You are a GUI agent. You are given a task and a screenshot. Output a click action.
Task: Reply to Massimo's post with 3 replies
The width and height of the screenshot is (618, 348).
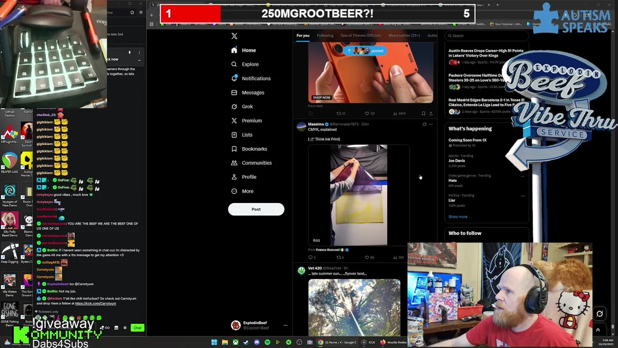coord(312,258)
